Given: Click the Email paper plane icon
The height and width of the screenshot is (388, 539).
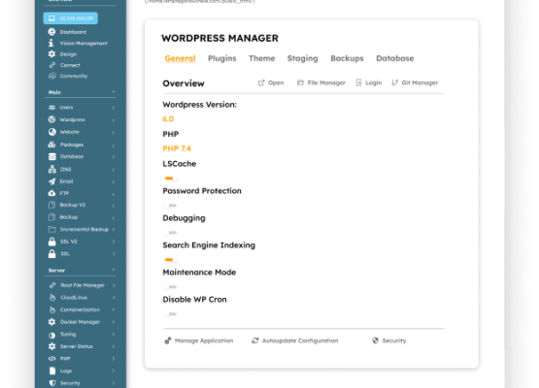Looking at the screenshot, I should [51, 181].
